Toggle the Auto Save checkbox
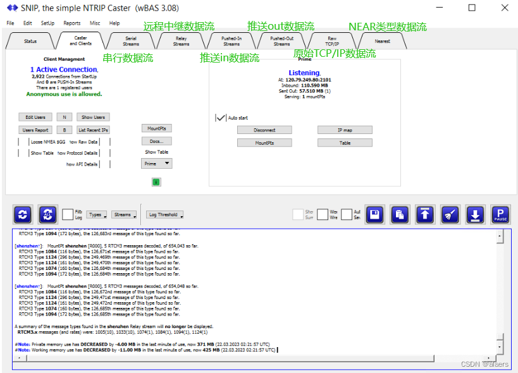This screenshot has height=373, width=518. [x=346, y=214]
